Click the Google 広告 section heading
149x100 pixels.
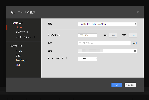[x=17, y=23]
